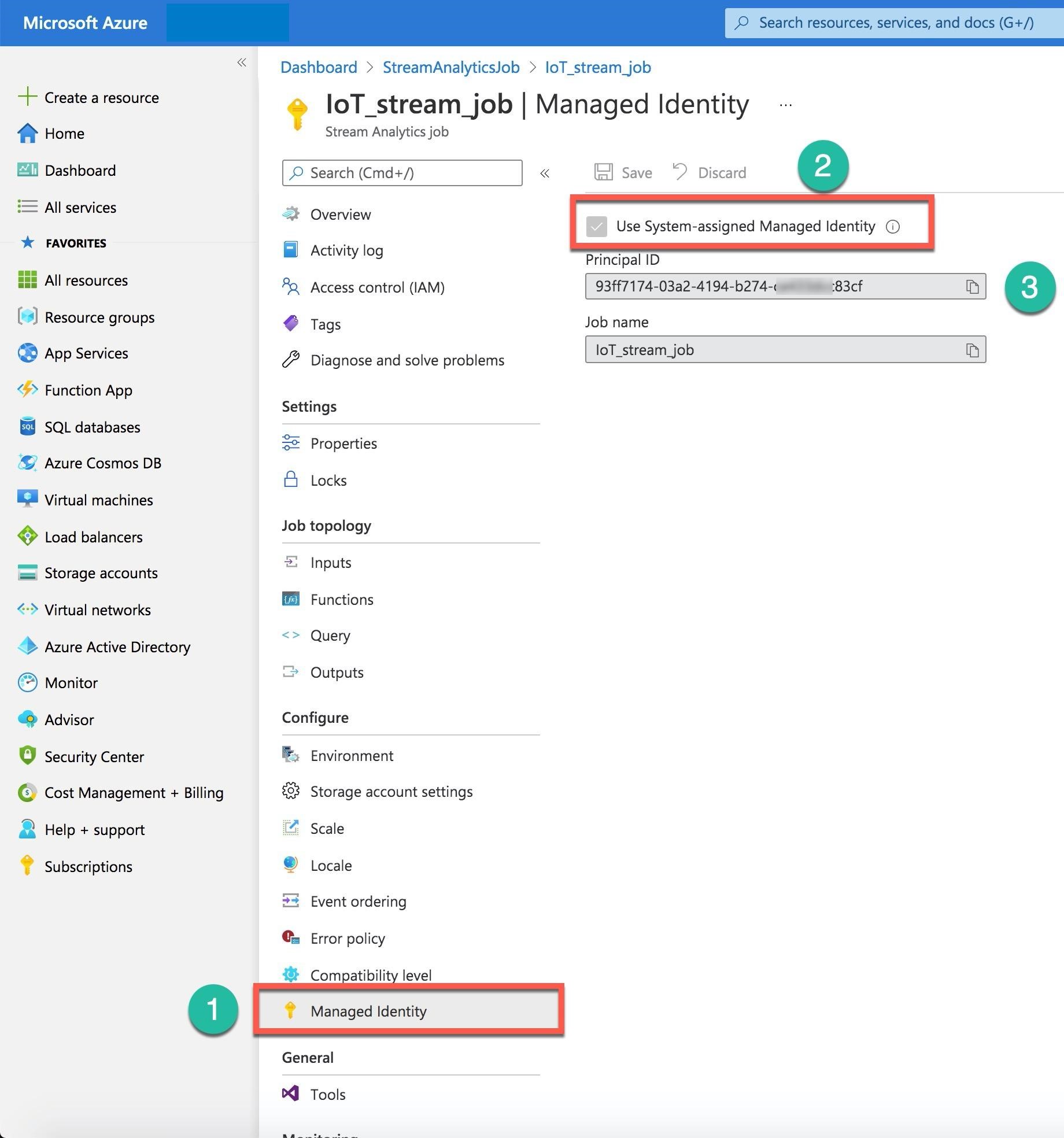
Task: Open the Advisor cloud icon
Action: pyautogui.click(x=27, y=719)
